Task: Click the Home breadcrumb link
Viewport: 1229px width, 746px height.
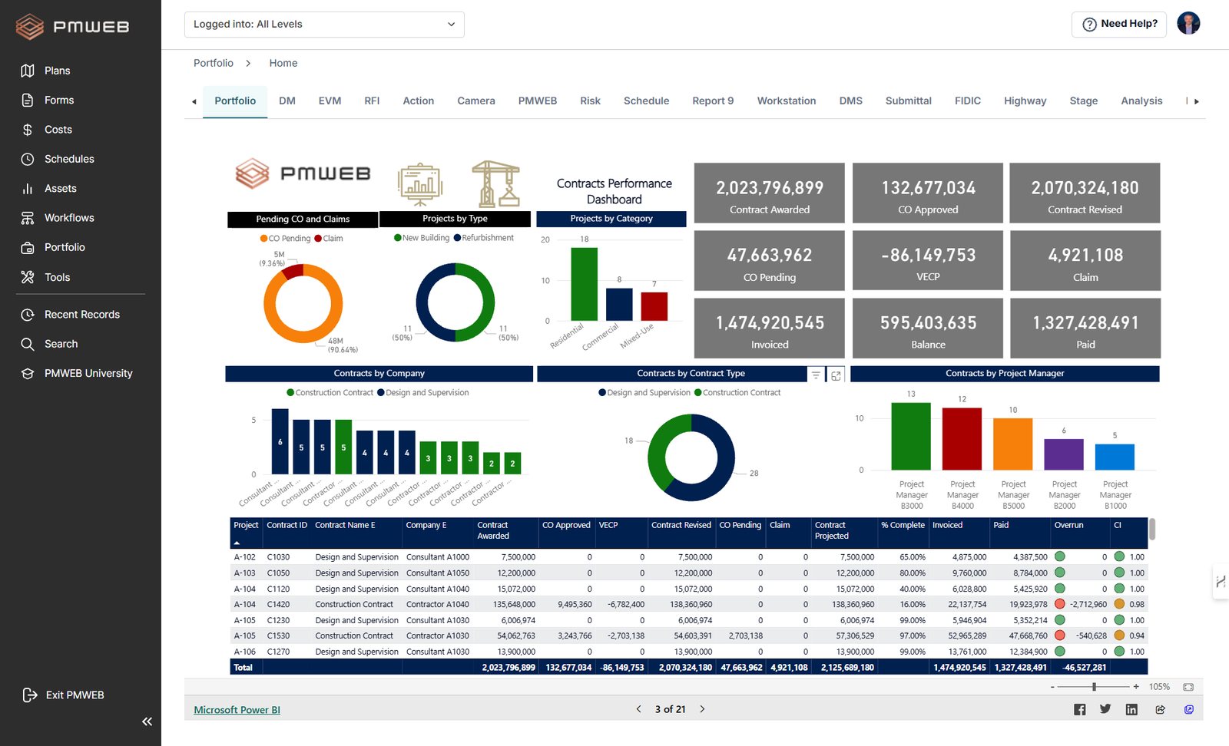Action: pyautogui.click(x=283, y=63)
